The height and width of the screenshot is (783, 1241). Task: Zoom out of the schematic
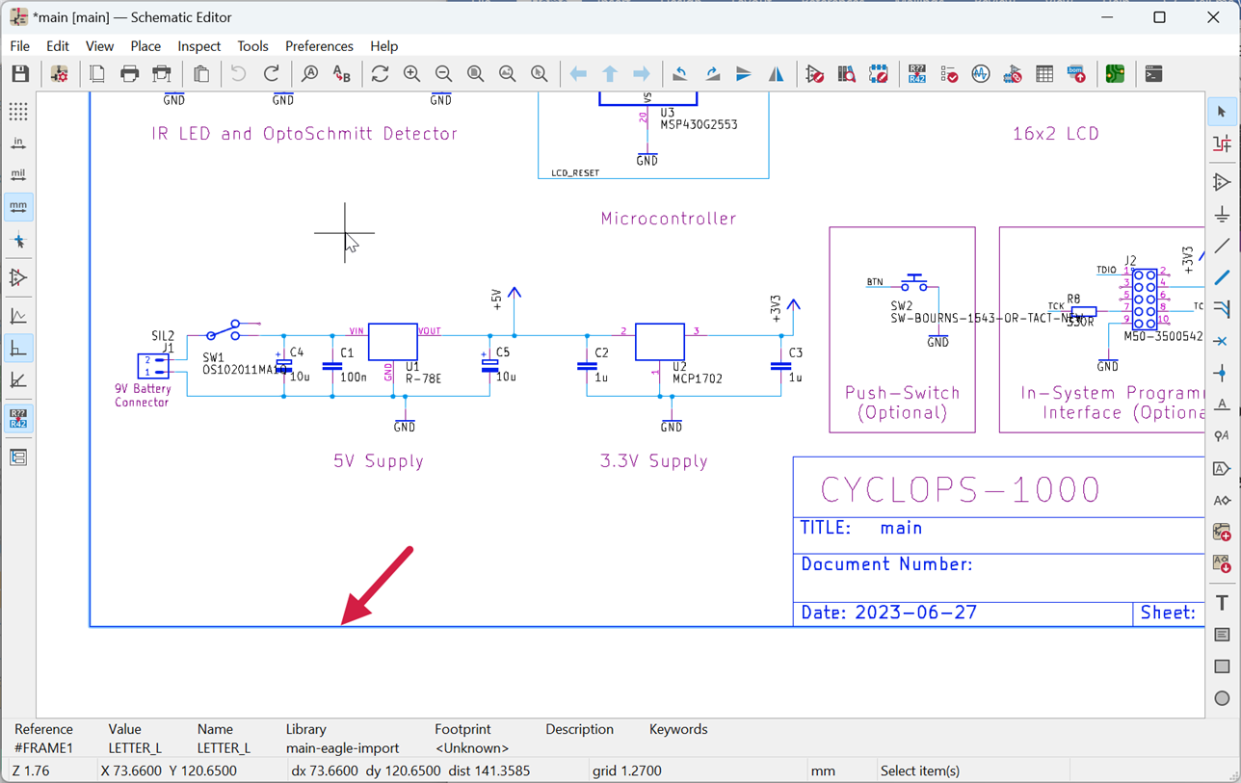(x=443, y=74)
